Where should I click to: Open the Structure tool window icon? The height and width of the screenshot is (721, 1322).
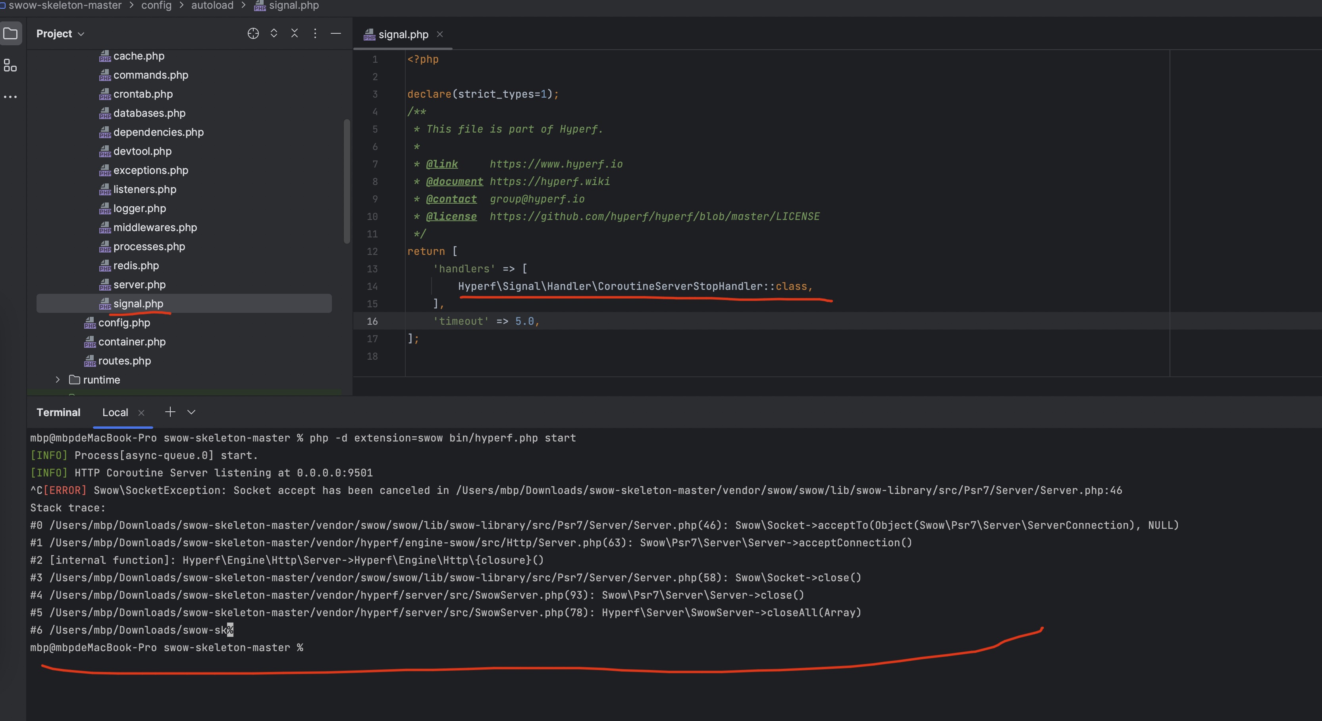tap(10, 66)
